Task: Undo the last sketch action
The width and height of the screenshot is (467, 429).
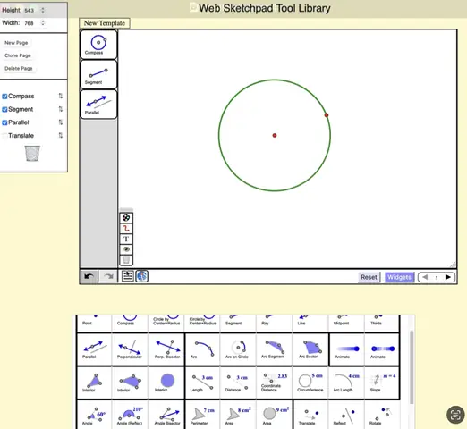Action: coord(89,276)
